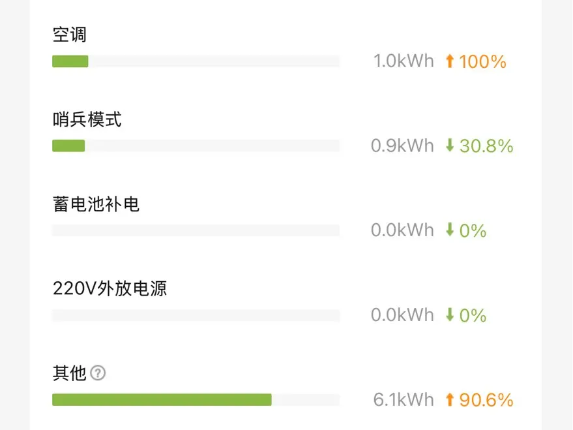
Task: Click the 1.0kWh value for 空调
Action: point(404,61)
